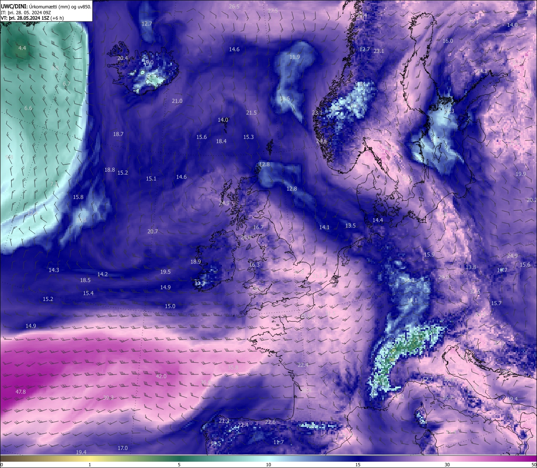Click the 20.4 value near Iceland

[123, 58]
